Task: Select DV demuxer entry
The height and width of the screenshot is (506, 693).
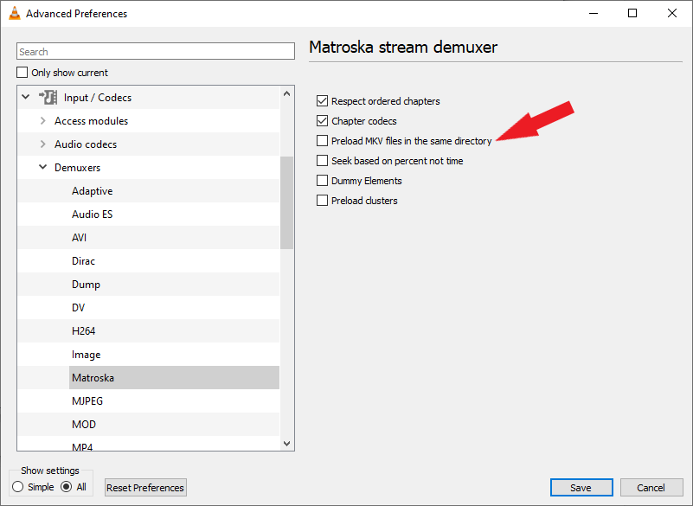Action: pos(78,308)
